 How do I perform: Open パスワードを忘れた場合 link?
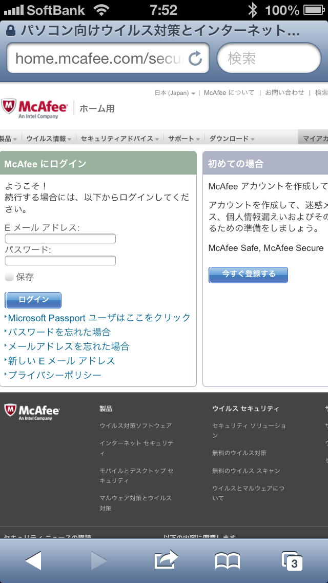coord(59,332)
